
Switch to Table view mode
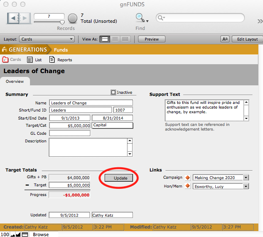click(125, 39)
